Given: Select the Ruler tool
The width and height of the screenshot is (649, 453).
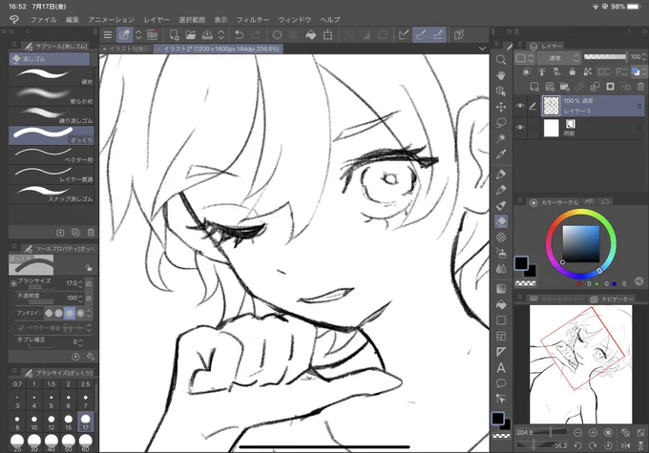Looking at the screenshot, I should click(x=501, y=352).
